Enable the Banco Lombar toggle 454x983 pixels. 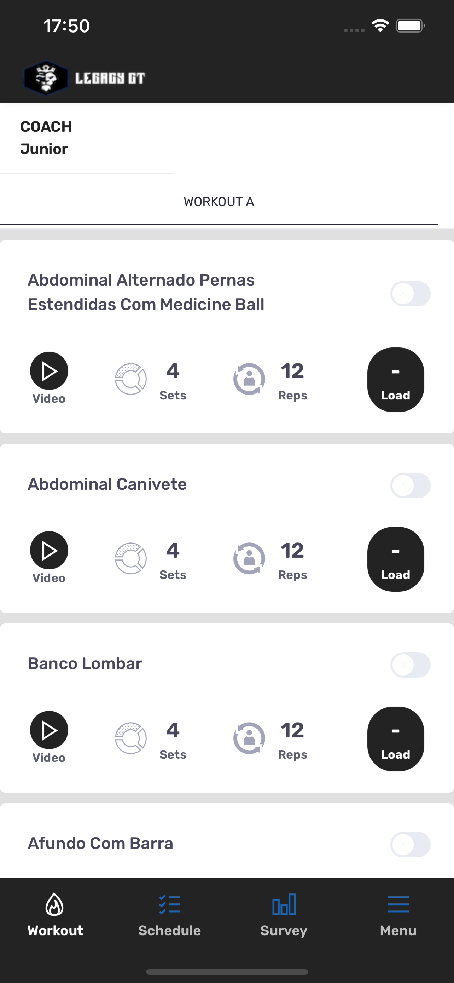(410, 665)
